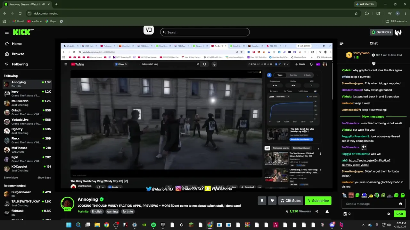The image size is (410, 230).
Task: Send message with Chat button
Action: point(399,214)
